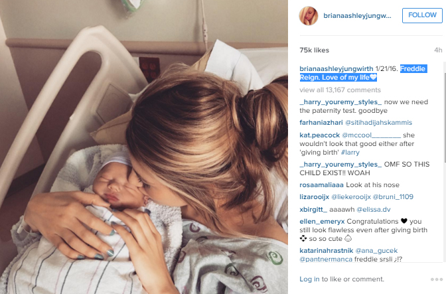Open the ellen_emeryx commenter profile
Screen dimensions: 446x294
pyautogui.click(x=322, y=221)
